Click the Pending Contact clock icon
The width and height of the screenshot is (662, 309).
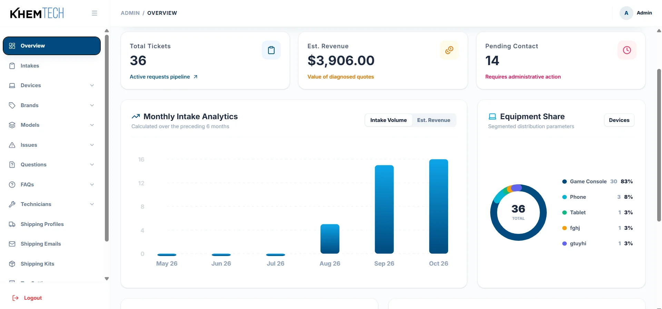627,50
